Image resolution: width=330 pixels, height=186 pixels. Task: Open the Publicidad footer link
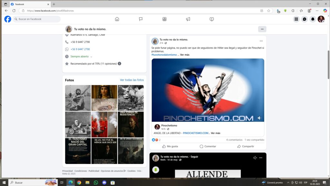click(x=94, y=171)
